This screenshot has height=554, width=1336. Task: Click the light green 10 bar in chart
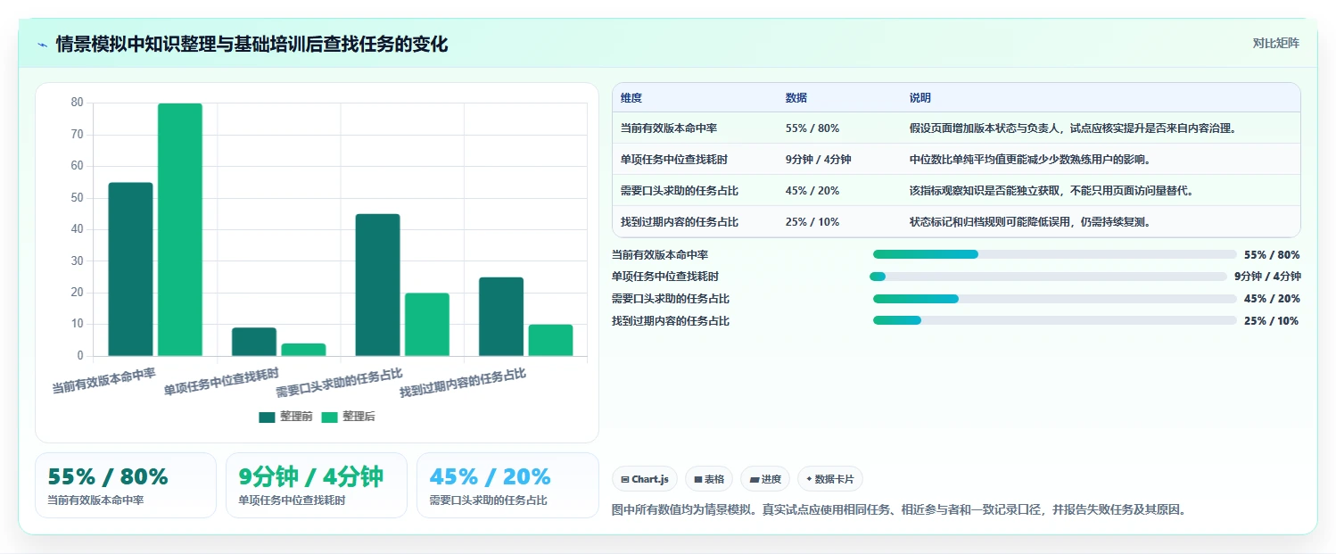(550, 340)
